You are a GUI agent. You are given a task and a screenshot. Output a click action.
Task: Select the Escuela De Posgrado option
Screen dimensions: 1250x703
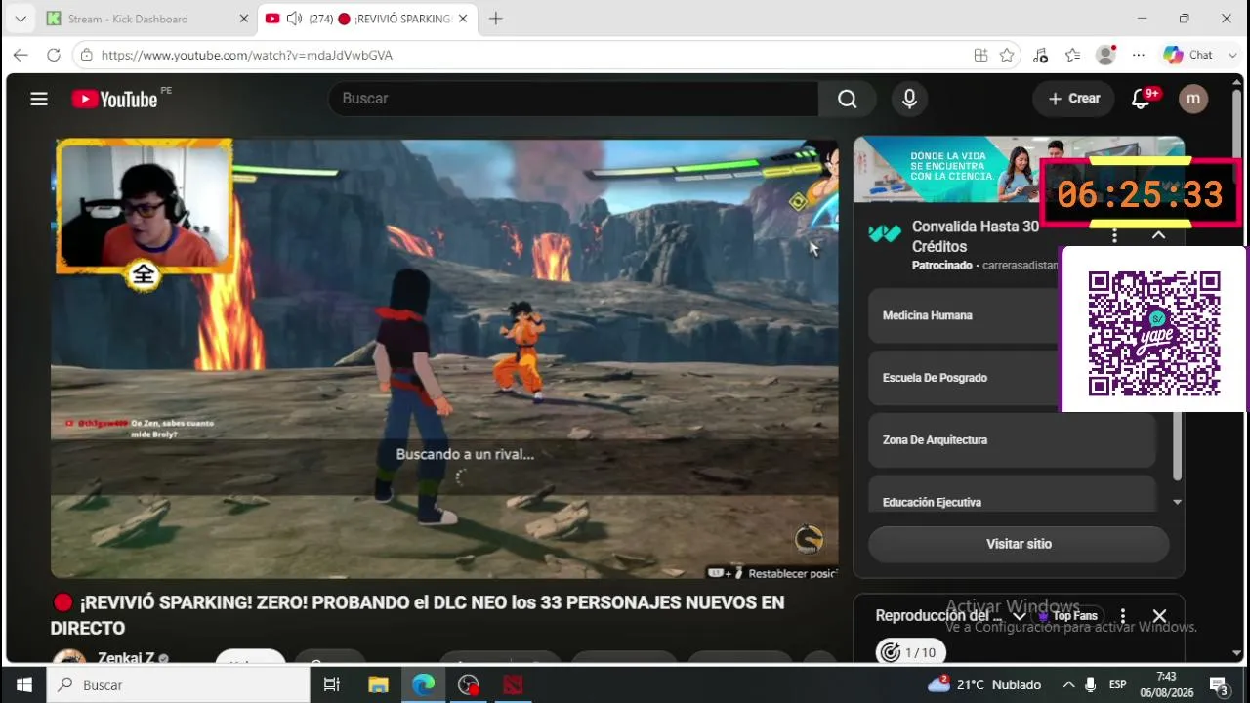click(x=1012, y=378)
